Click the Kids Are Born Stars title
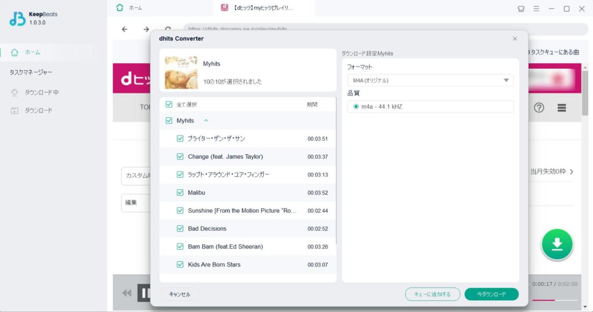 point(214,265)
